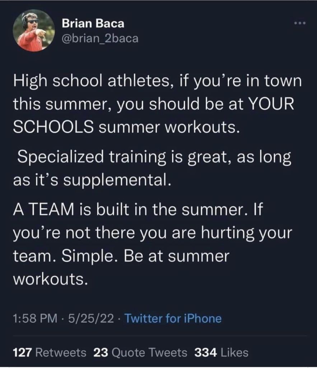This screenshot has height=368, width=317.
Task: Click the 5/25/22 date
Action: (x=91, y=318)
